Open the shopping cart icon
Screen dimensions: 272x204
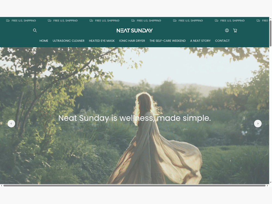point(235,30)
